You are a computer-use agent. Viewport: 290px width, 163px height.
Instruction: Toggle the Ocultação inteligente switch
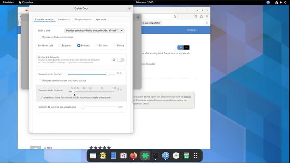click(121, 60)
